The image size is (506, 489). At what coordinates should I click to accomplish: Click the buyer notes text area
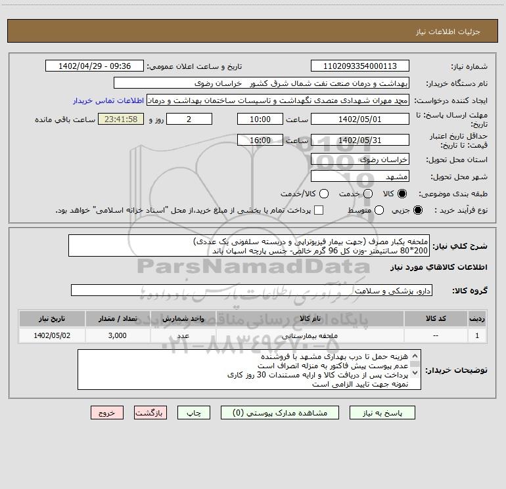(x=249, y=370)
